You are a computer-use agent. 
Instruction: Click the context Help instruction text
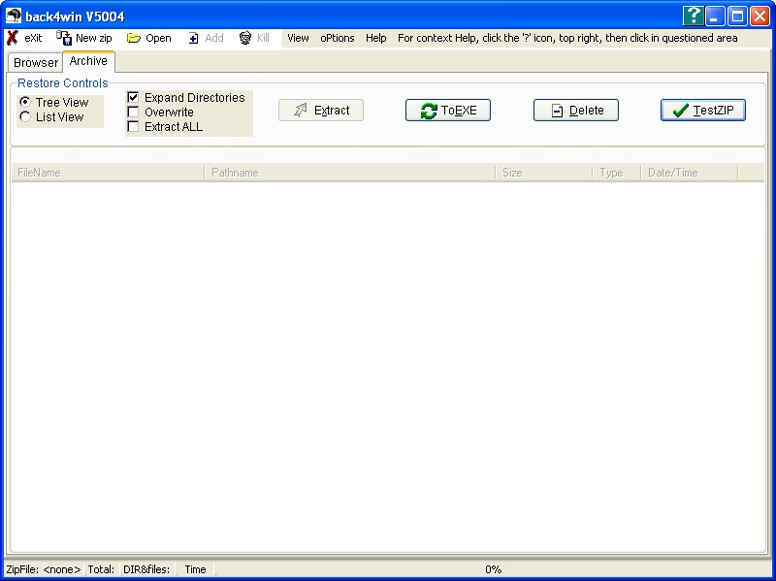(567, 38)
